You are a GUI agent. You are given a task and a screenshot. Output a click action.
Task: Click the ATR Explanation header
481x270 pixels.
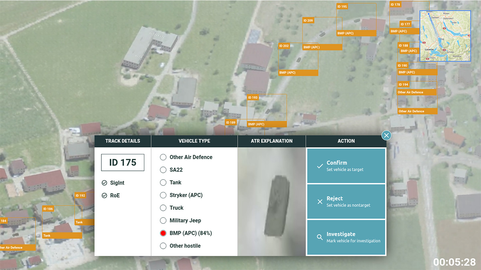(271, 141)
